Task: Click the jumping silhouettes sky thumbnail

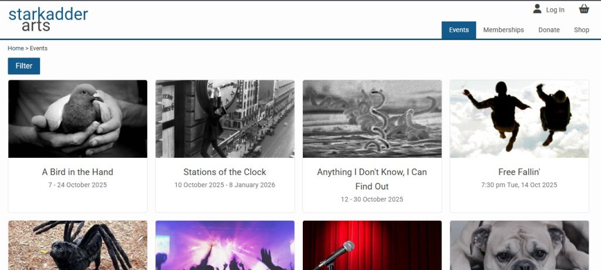Action: coord(519,119)
